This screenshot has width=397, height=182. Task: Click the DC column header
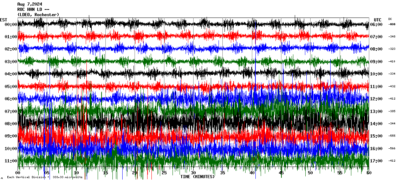point(390,19)
